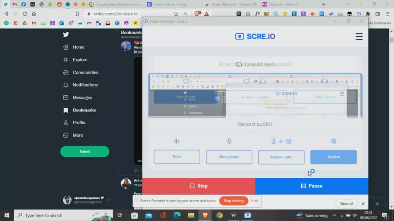Click the green Tweet button

click(x=85, y=151)
